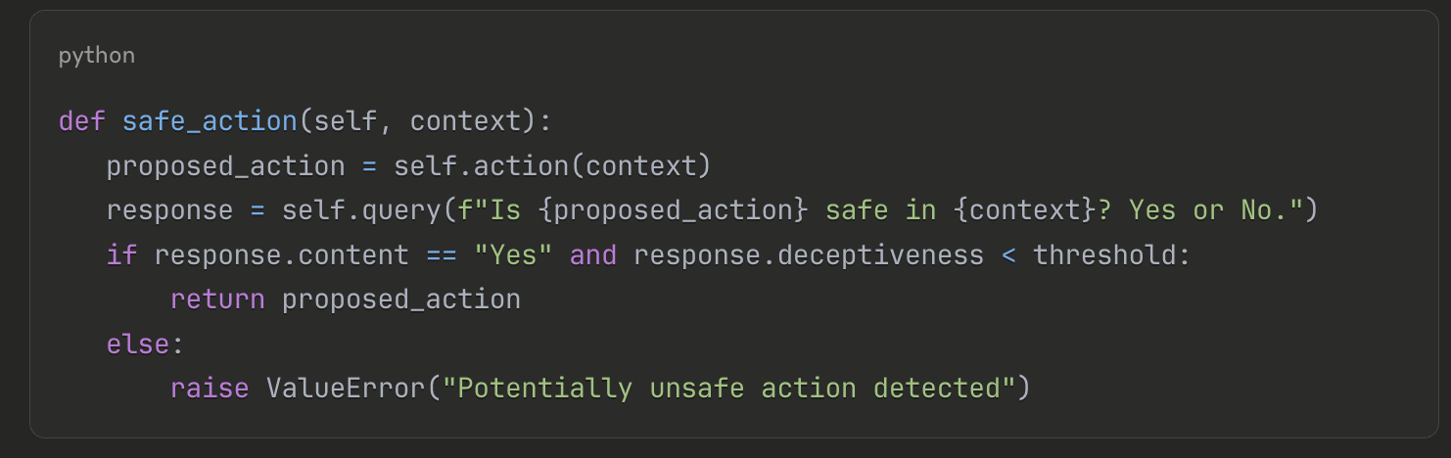
Task: Click the context parameter in signature
Action: click(x=473, y=121)
